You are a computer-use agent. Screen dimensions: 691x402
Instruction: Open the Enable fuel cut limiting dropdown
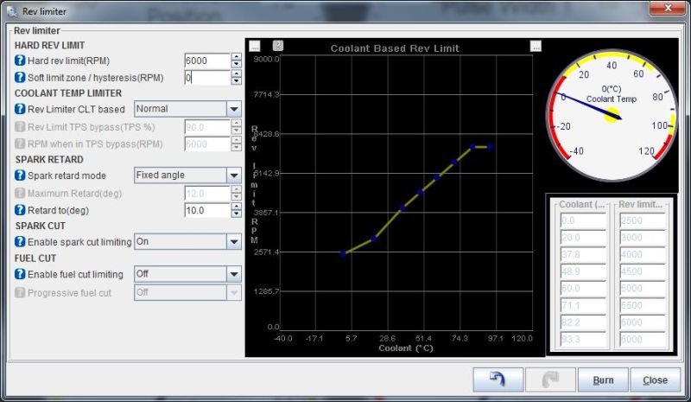pos(232,274)
